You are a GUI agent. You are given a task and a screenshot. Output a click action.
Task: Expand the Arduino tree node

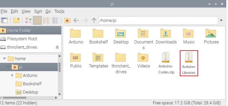[12, 75]
